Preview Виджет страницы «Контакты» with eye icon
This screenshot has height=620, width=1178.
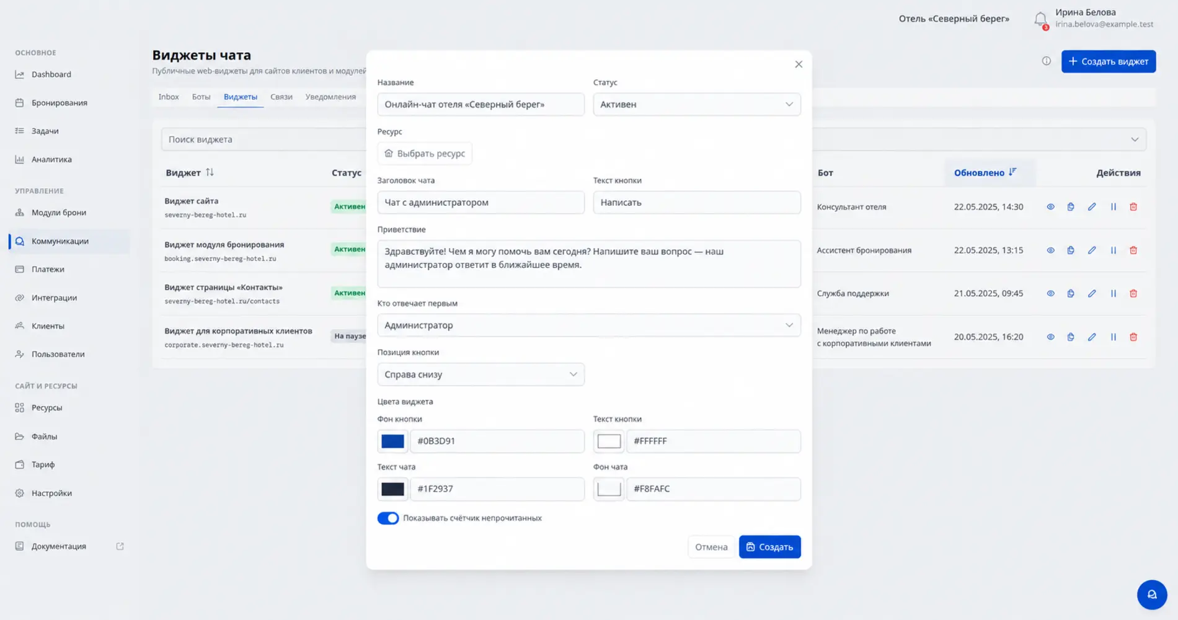[x=1050, y=293]
